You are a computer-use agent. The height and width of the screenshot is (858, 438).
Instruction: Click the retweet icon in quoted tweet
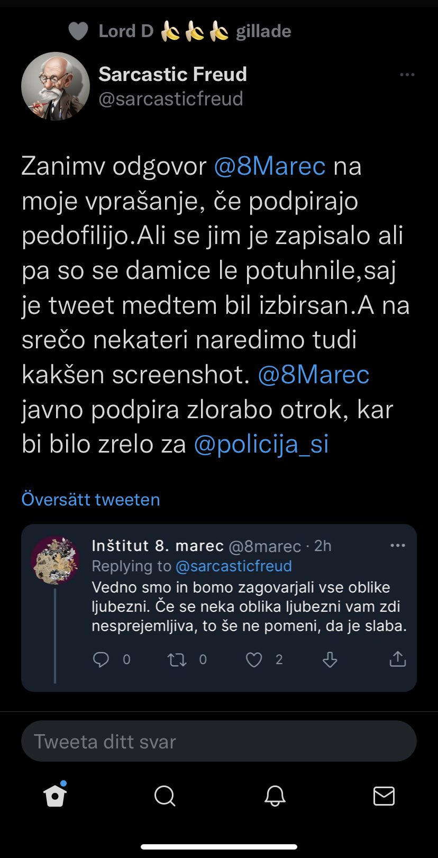(177, 660)
